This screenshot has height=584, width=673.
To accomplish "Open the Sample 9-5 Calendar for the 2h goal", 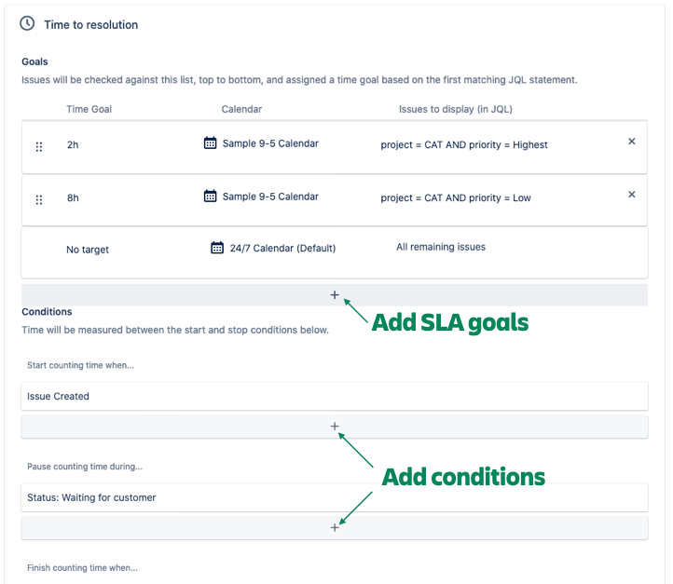I will click(x=270, y=143).
